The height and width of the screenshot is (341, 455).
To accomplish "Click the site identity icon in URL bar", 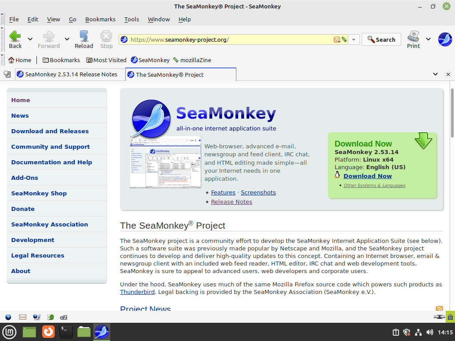I will [x=124, y=40].
